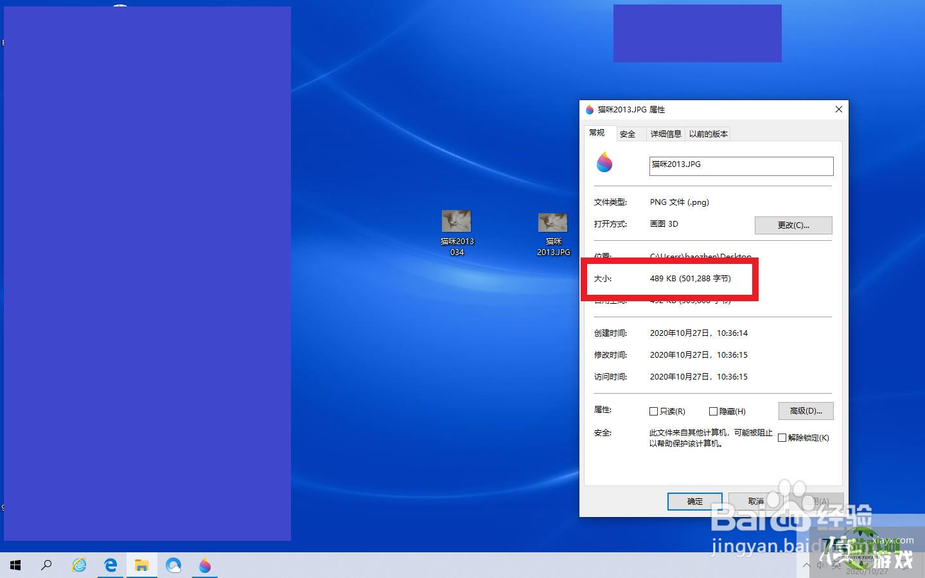Click the size value 489 KB (501,288 字节)
925x578 pixels.
pos(691,279)
